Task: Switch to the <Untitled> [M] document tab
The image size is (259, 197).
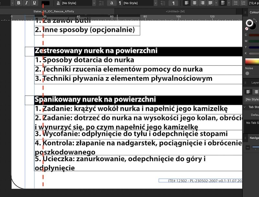Action: tap(175, 11)
